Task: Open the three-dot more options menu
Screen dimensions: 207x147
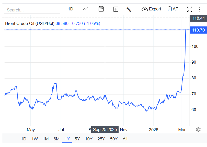Action: [200, 9]
